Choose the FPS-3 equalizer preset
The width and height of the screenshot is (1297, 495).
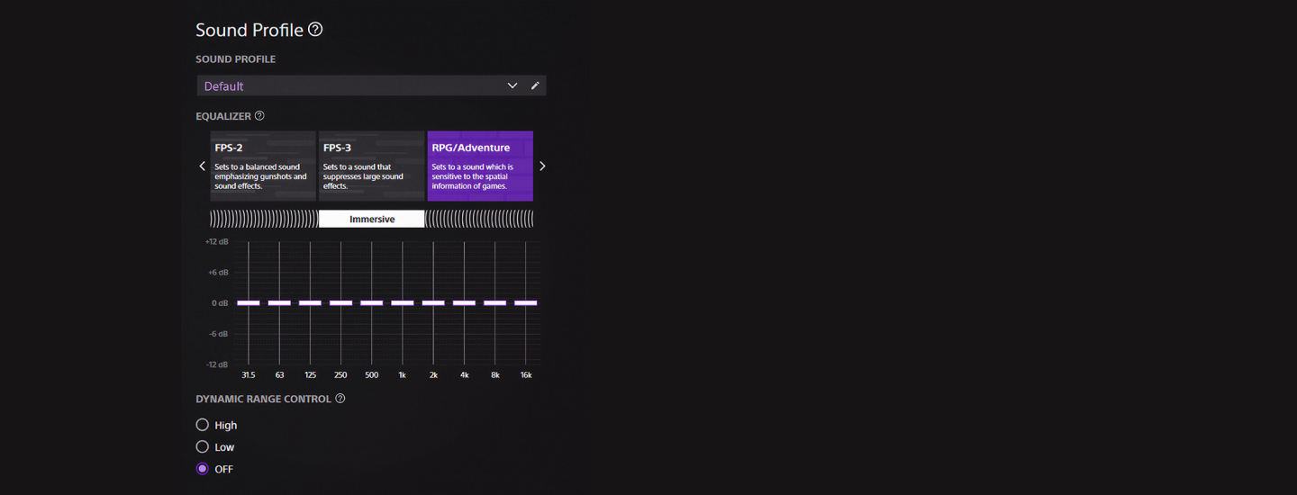(x=371, y=166)
